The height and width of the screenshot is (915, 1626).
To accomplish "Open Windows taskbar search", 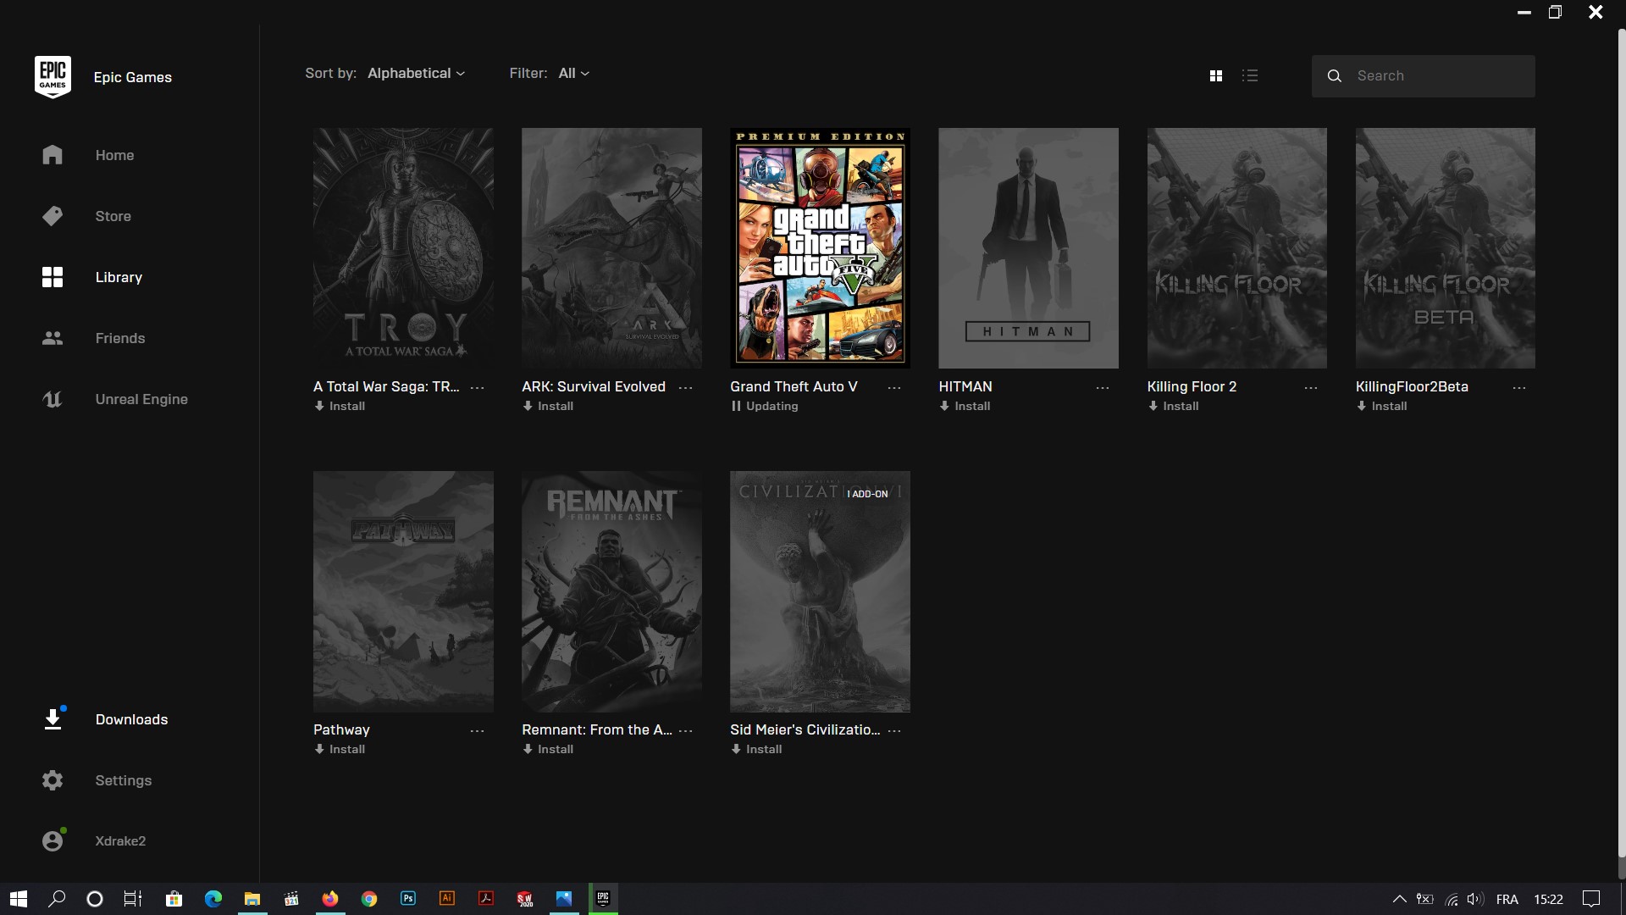I will [x=57, y=899].
